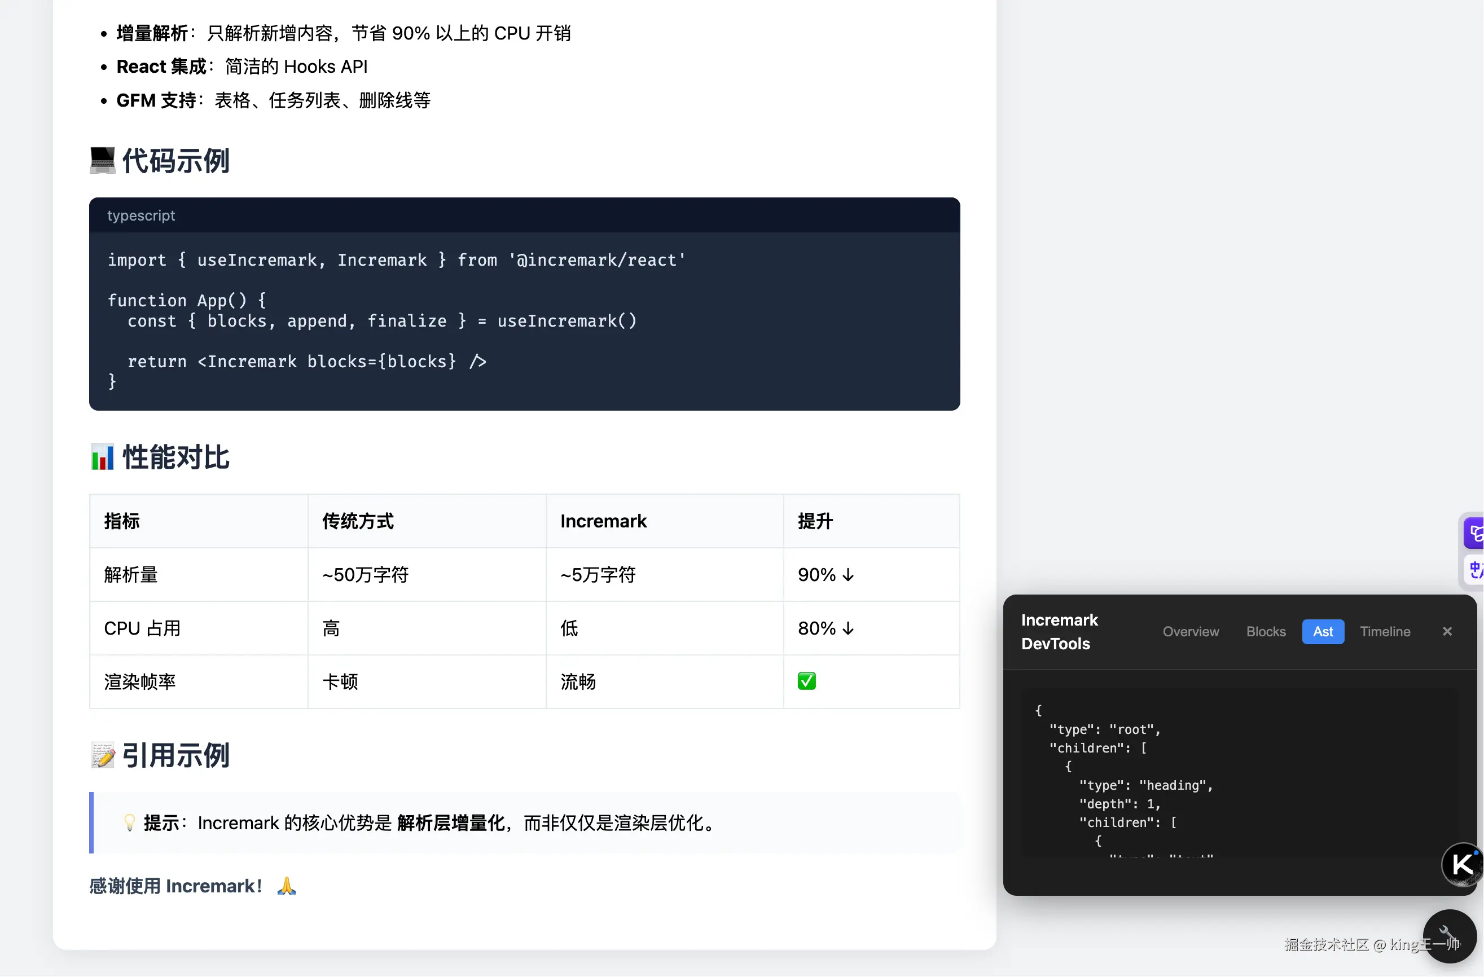The image size is (1484, 977).
Task: Click the round K avatar button
Action: [x=1463, y=865]
